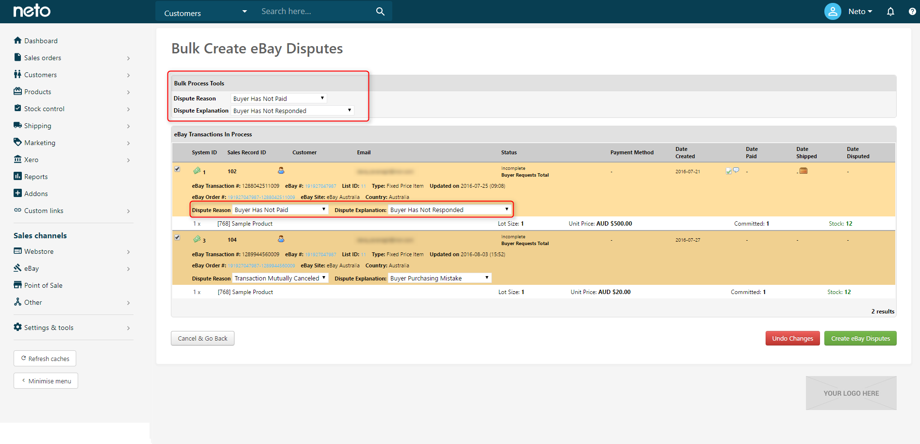Uncheck the checkbox for sales record 102
This screenshot has width=920, height=444.
(177, 169)
